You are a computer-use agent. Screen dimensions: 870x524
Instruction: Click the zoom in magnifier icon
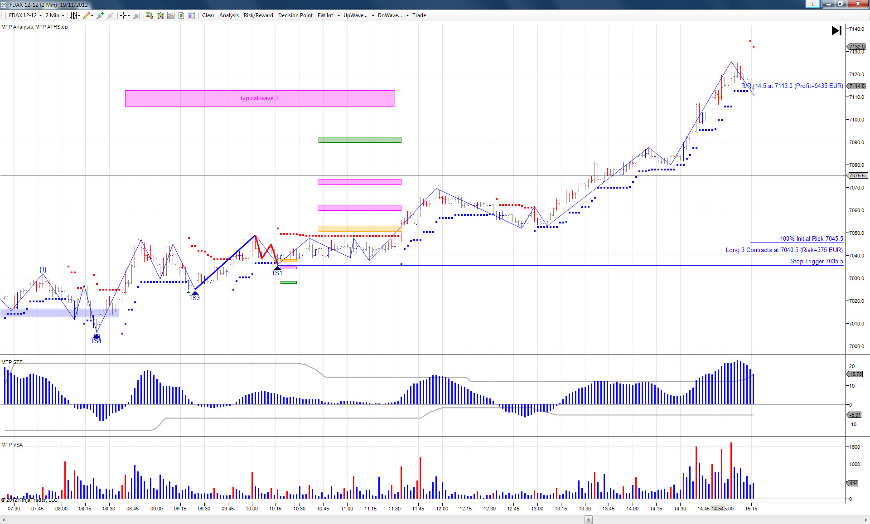pos(100,15)
